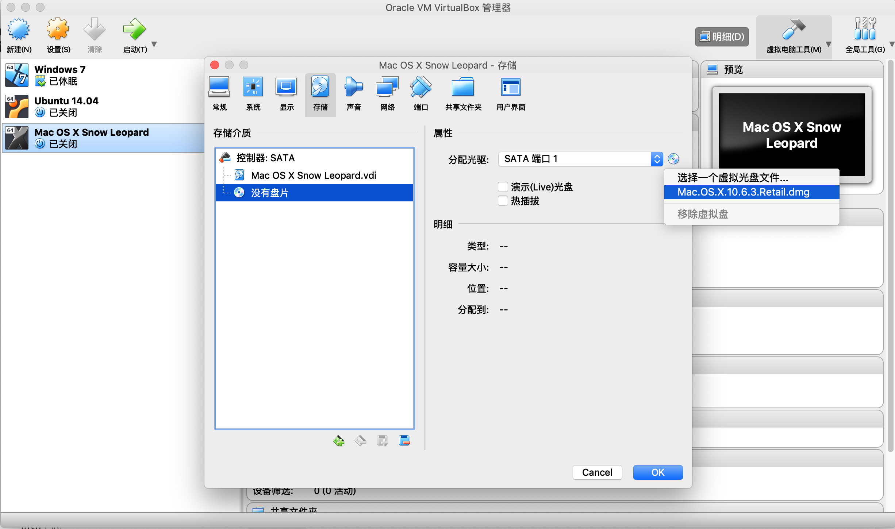Click the add storage attachment icon
This screenshot has width=895, height=529.
pos(383,441)
